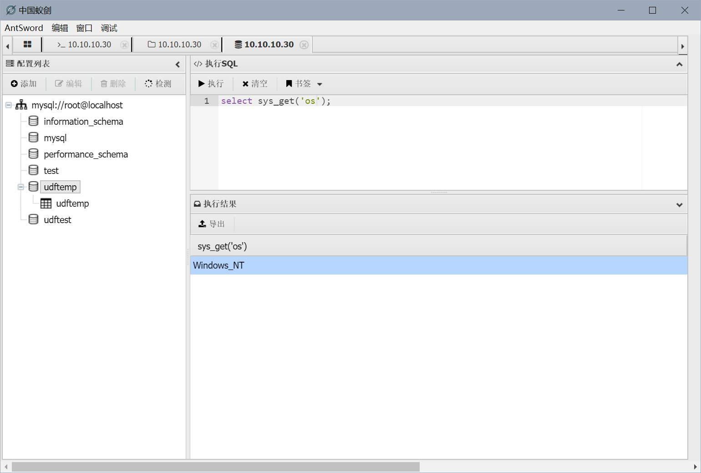701x473 pixels.
Task: Click the information_schema database icon
Action: pos(33,122)
